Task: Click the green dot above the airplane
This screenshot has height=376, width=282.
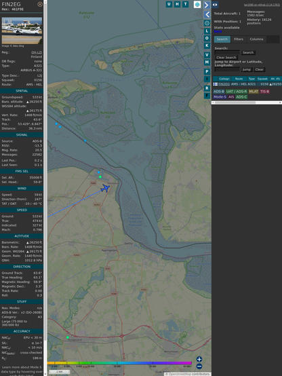Action: [x=100, y=177]
